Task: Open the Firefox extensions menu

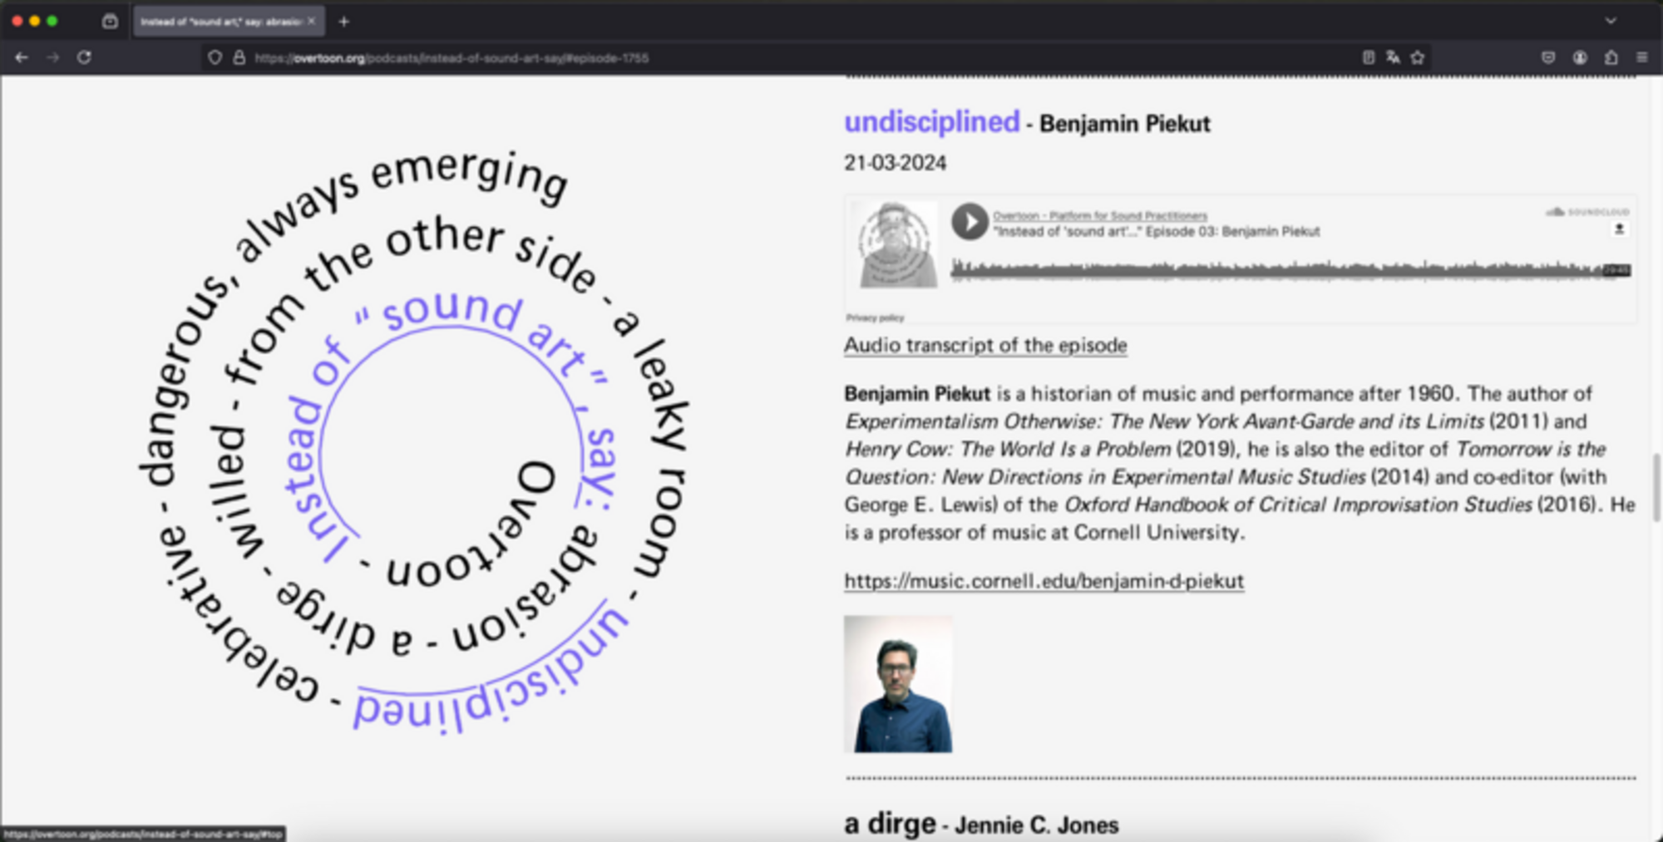Action: click(x=1611, y=57)
